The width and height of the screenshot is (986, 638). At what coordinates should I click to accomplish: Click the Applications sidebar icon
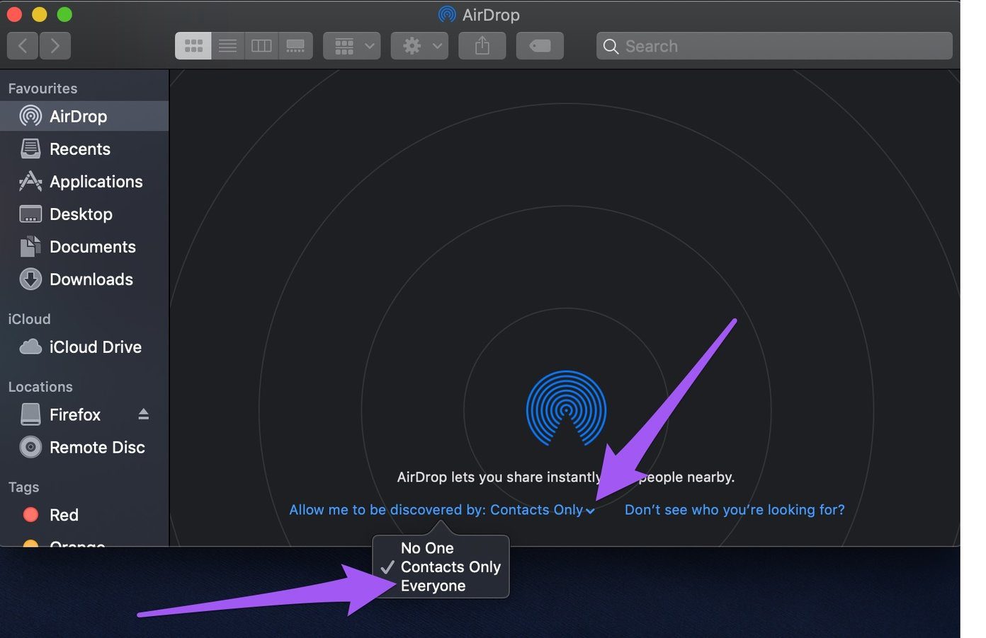pyautogui.click(x=30, y=182)
